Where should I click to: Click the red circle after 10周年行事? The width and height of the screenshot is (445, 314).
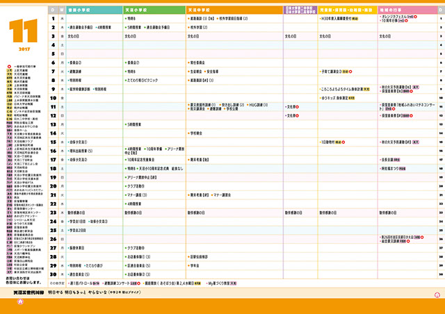pyautogui.click(x=406, y=21)
